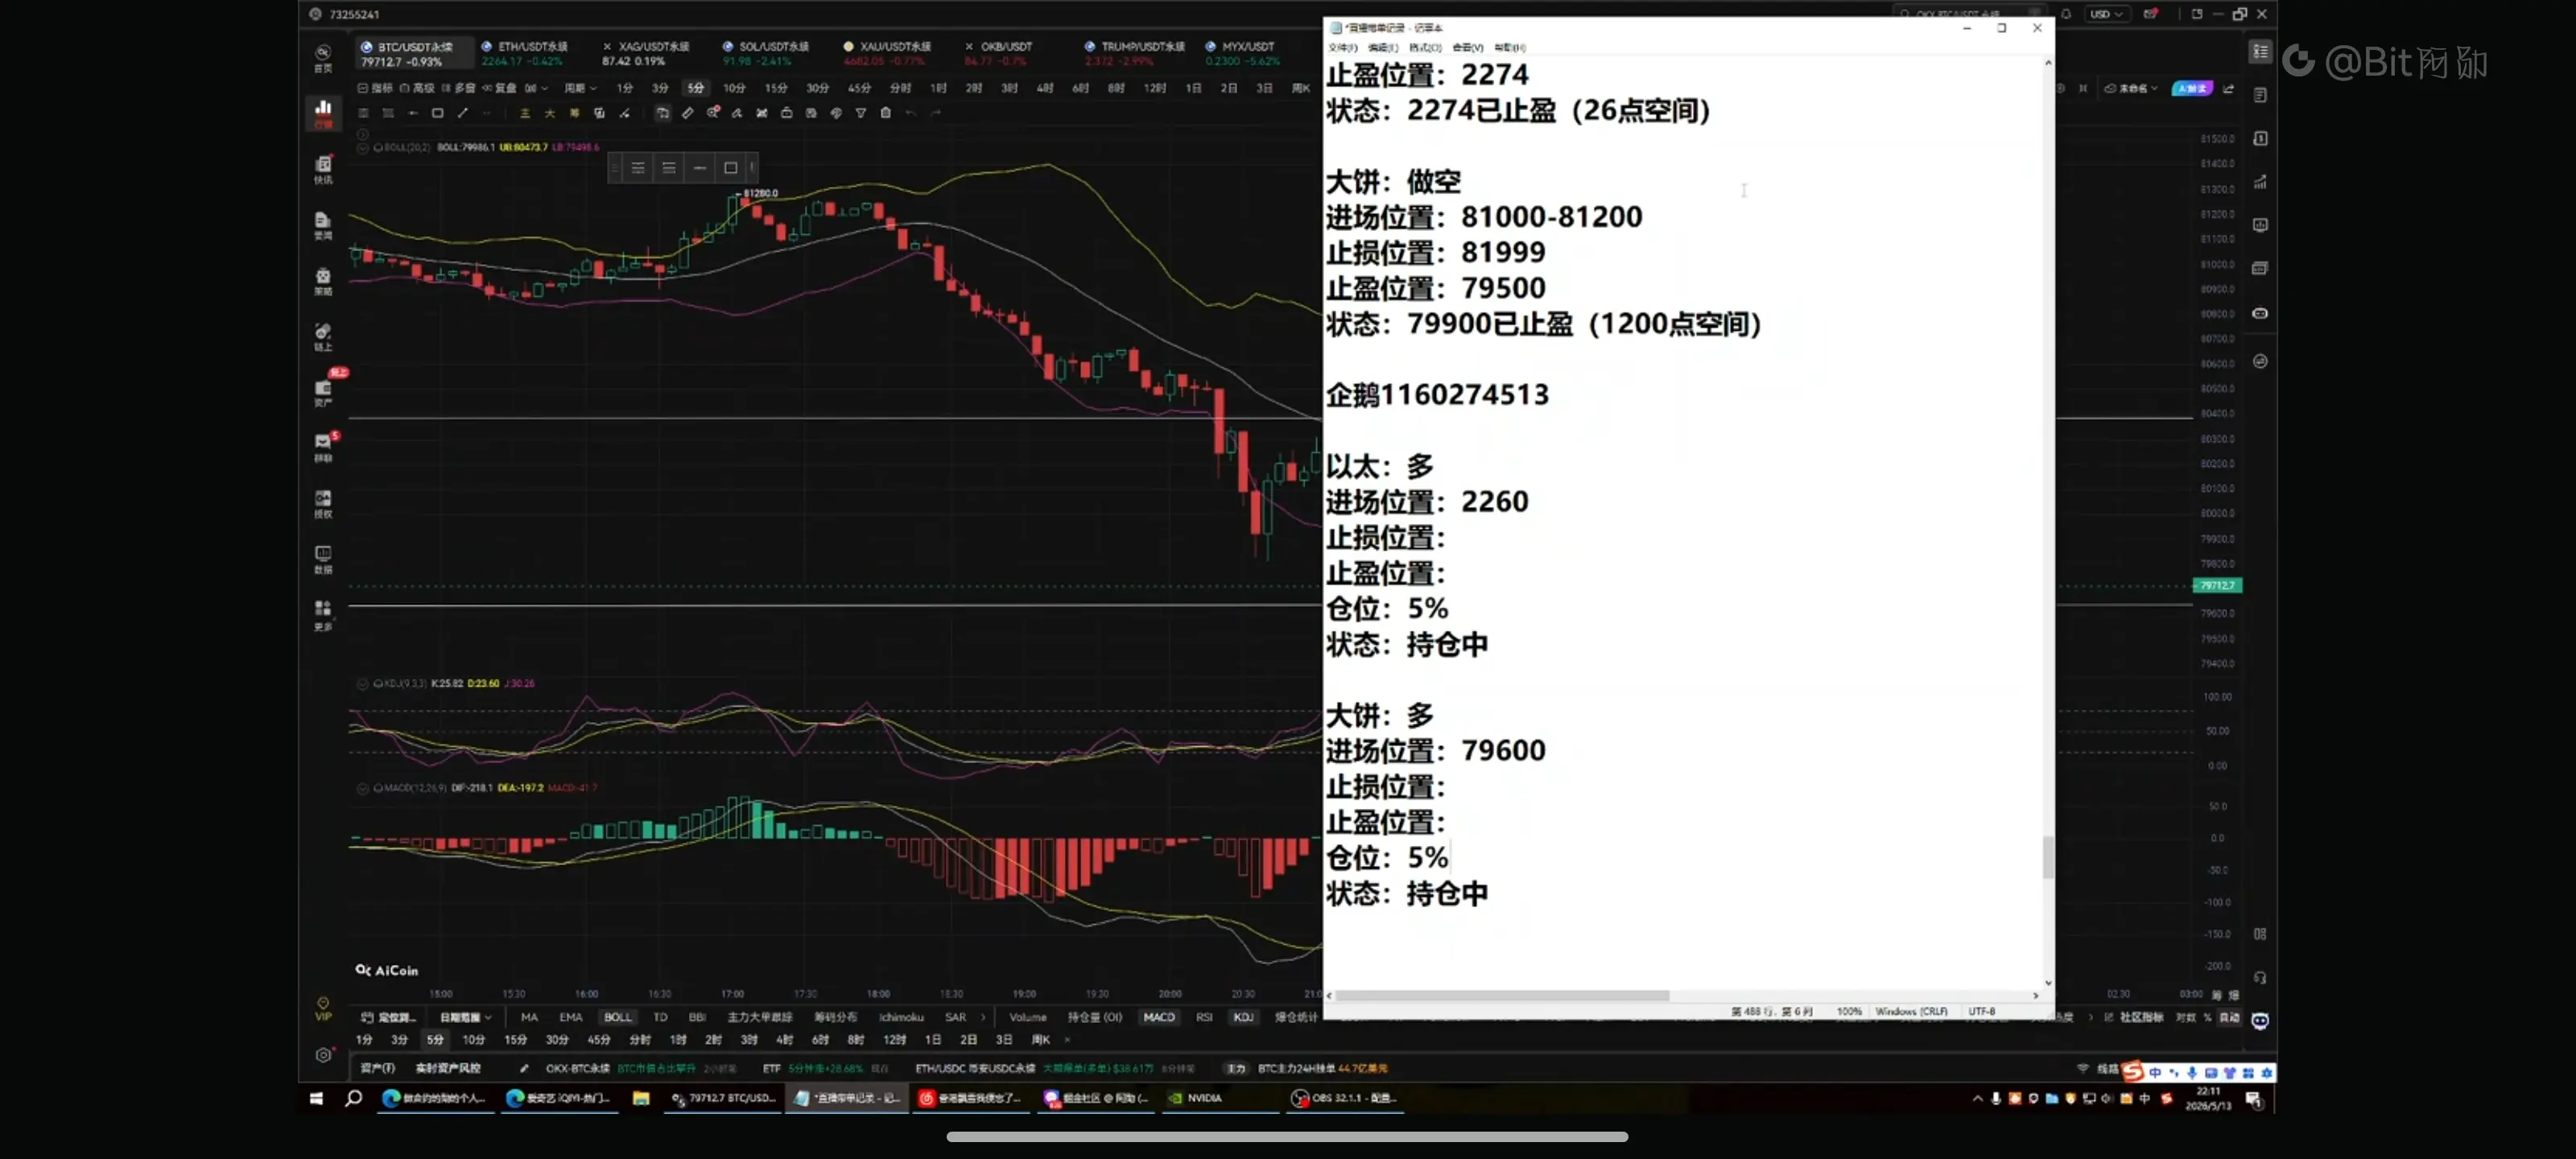Screen dimensions: 2576x1159
Task: Toggle BOLL indicator visibility eye on chart
Action: click(378, 147)
